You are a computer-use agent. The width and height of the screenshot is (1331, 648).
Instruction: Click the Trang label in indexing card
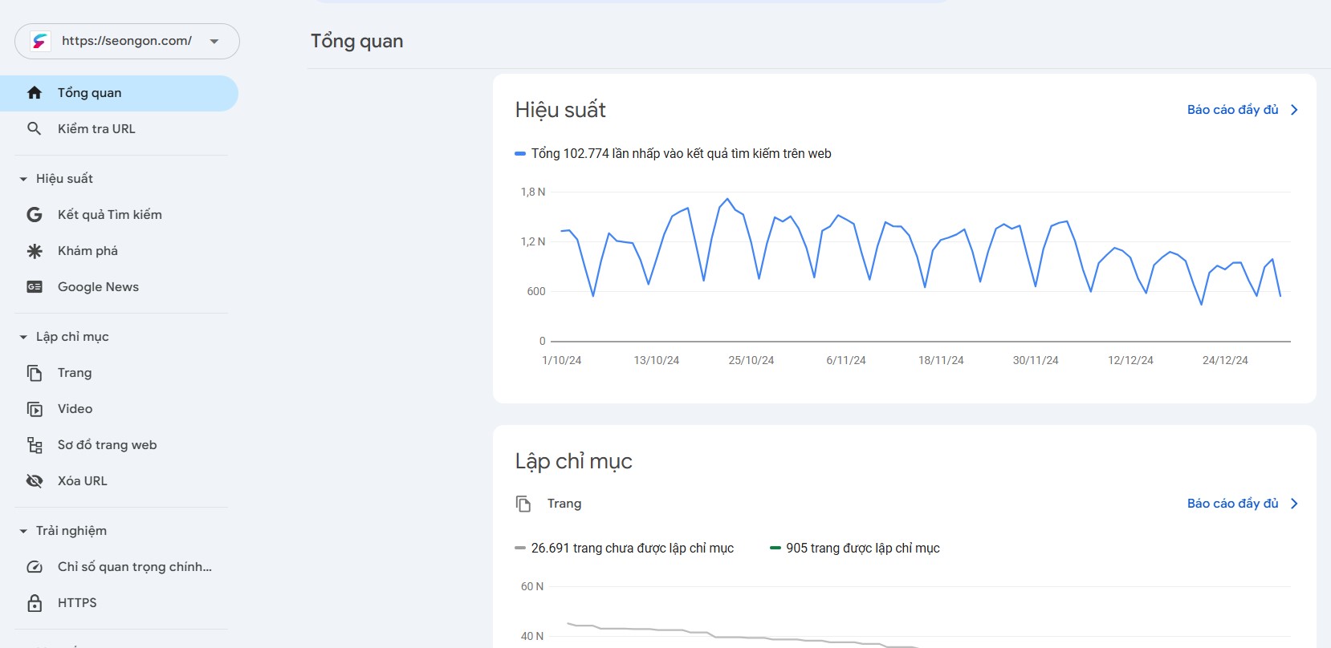(564, 504)
